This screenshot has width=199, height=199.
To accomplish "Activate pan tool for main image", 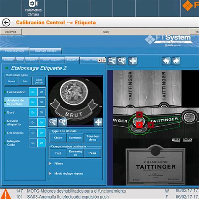I will [x=133, y=61].
